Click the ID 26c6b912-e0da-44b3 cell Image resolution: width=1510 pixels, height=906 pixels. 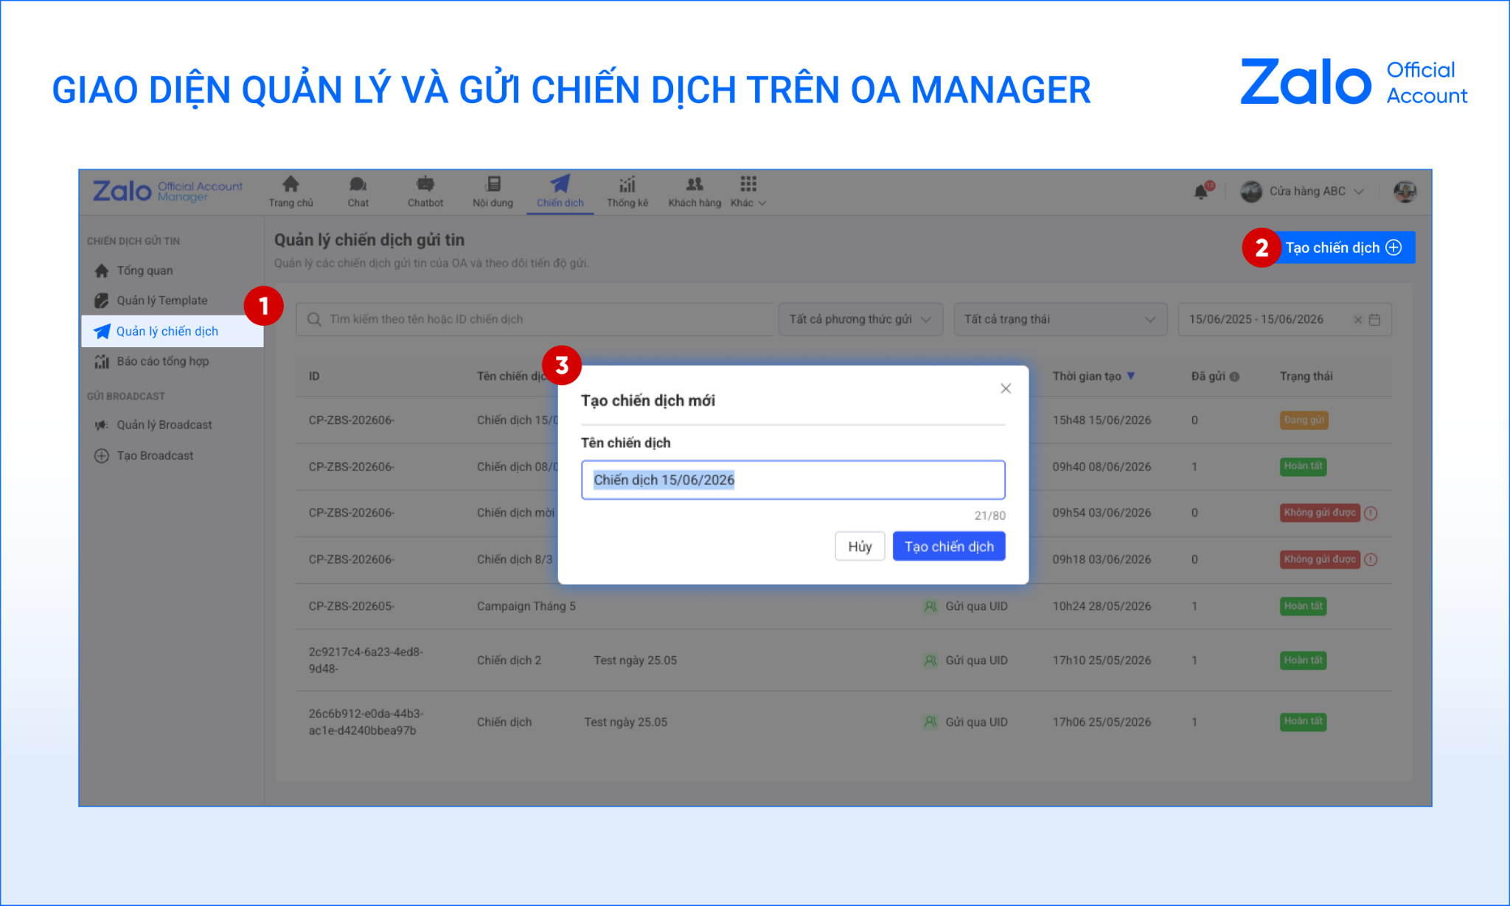[x=366, y=722]
